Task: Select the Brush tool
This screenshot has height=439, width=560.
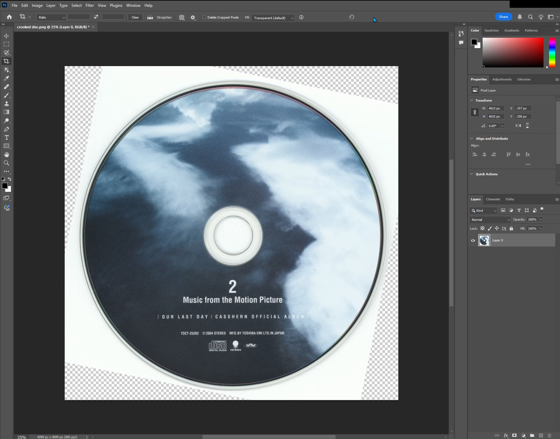Action: (x=6, y=95)
